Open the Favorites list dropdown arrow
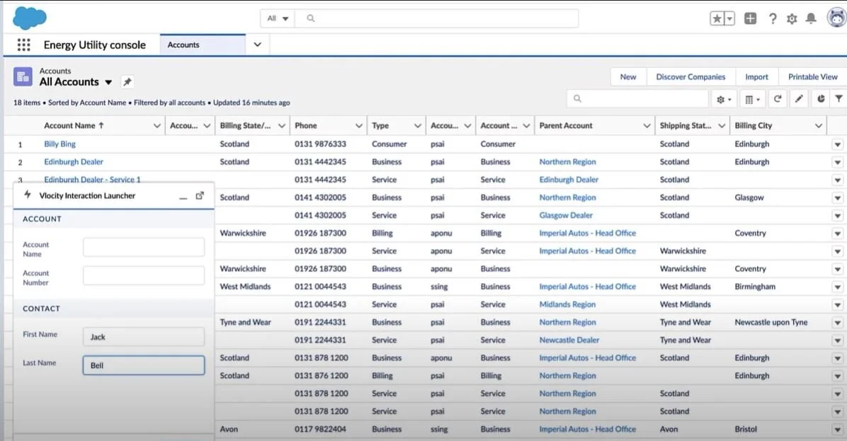 (x=729, y=18)
